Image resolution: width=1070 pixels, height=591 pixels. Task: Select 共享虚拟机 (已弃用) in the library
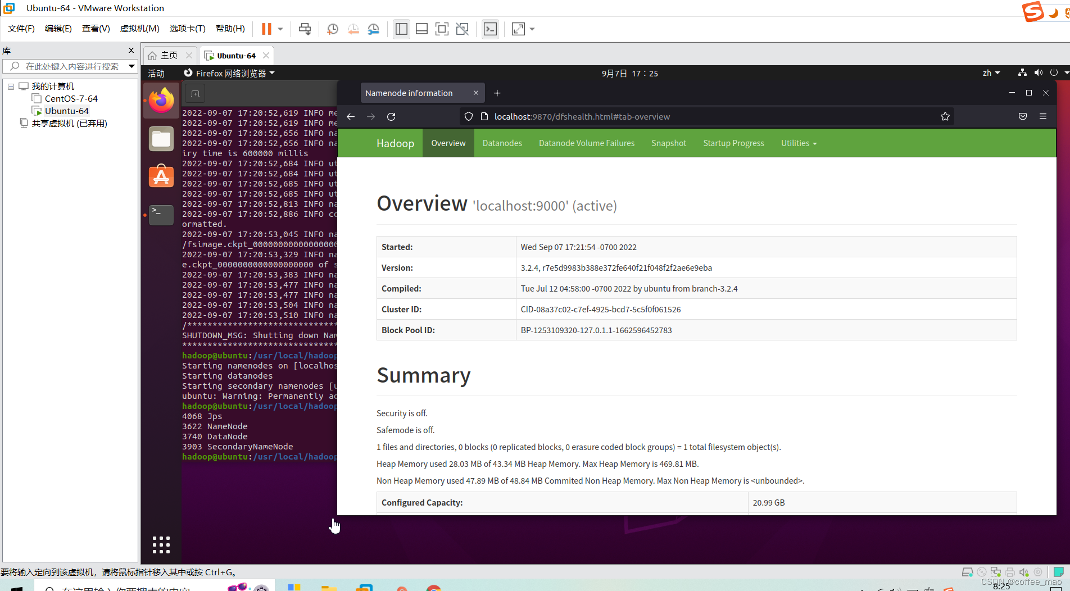pyautogui.click(x=69, y=124)
